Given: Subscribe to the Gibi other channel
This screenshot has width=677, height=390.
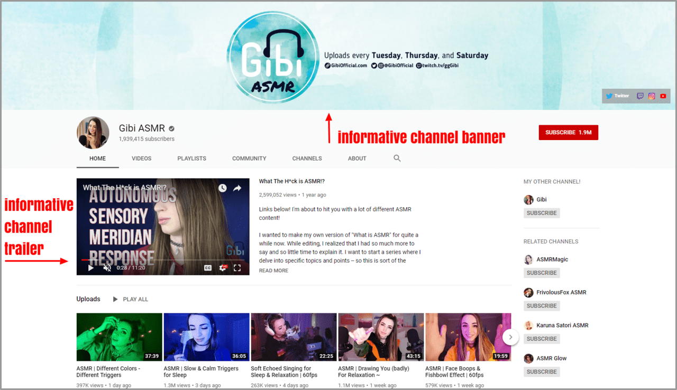Looking at the screenshot, I should click(x=542, y=213).
